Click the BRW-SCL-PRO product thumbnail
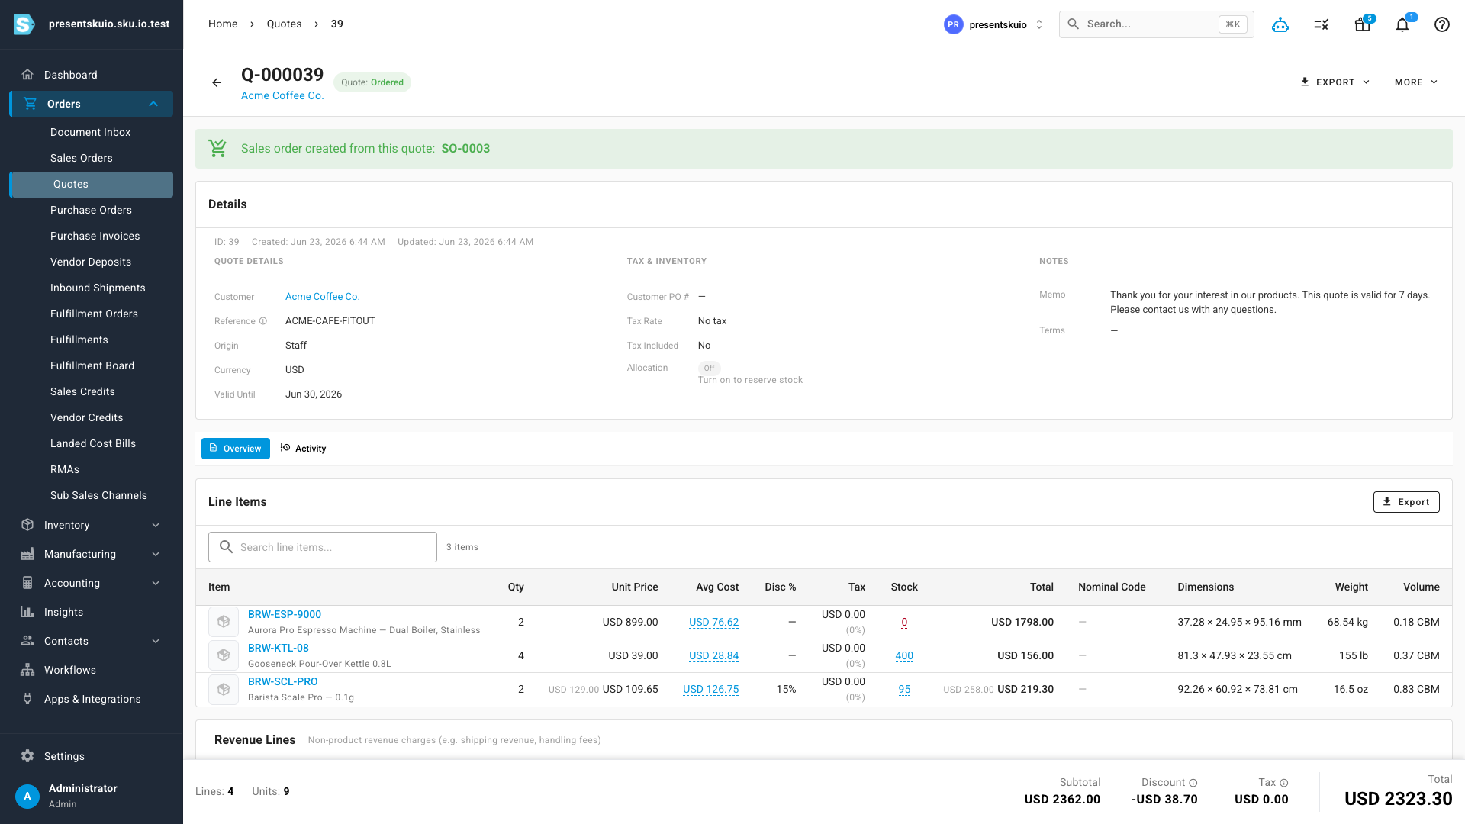1465x824 pixels. coord(224,689)
